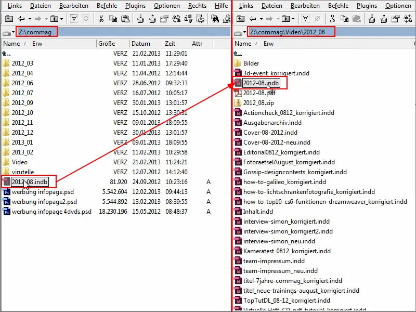Click the filter/select icon in left toolbar
The image size is (416, 312).
(74, 19)
